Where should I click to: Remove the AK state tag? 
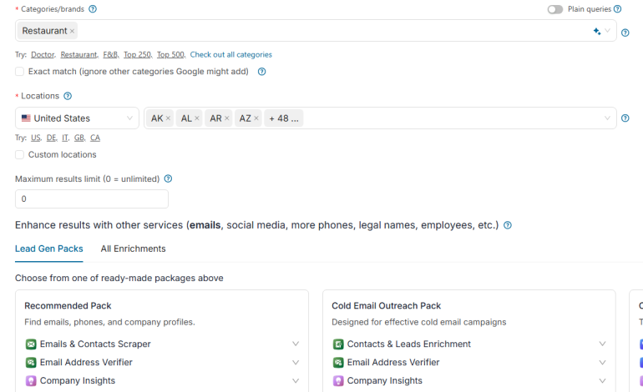click(x=168, y=118)
